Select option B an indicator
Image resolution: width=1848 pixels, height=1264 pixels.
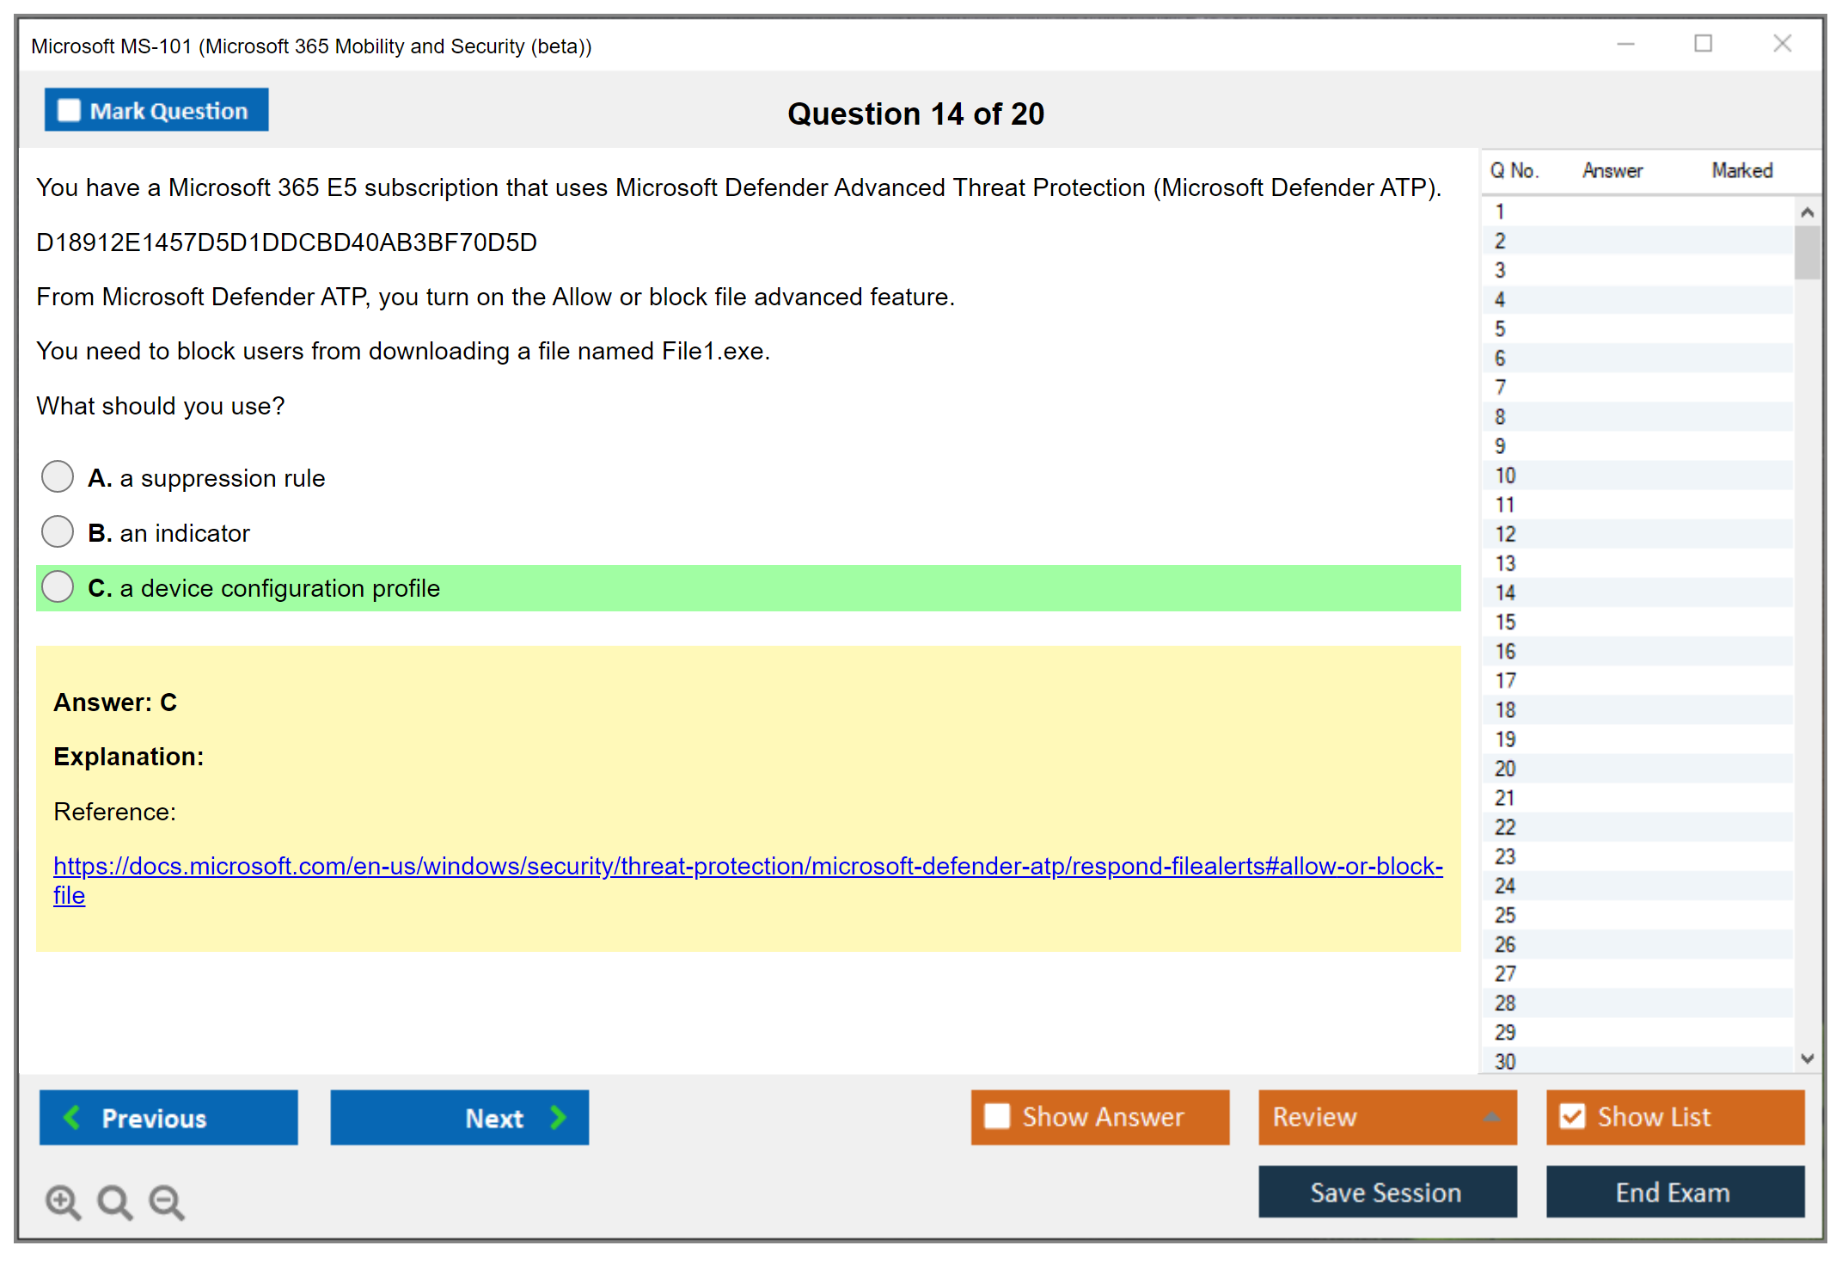(58, 531)
